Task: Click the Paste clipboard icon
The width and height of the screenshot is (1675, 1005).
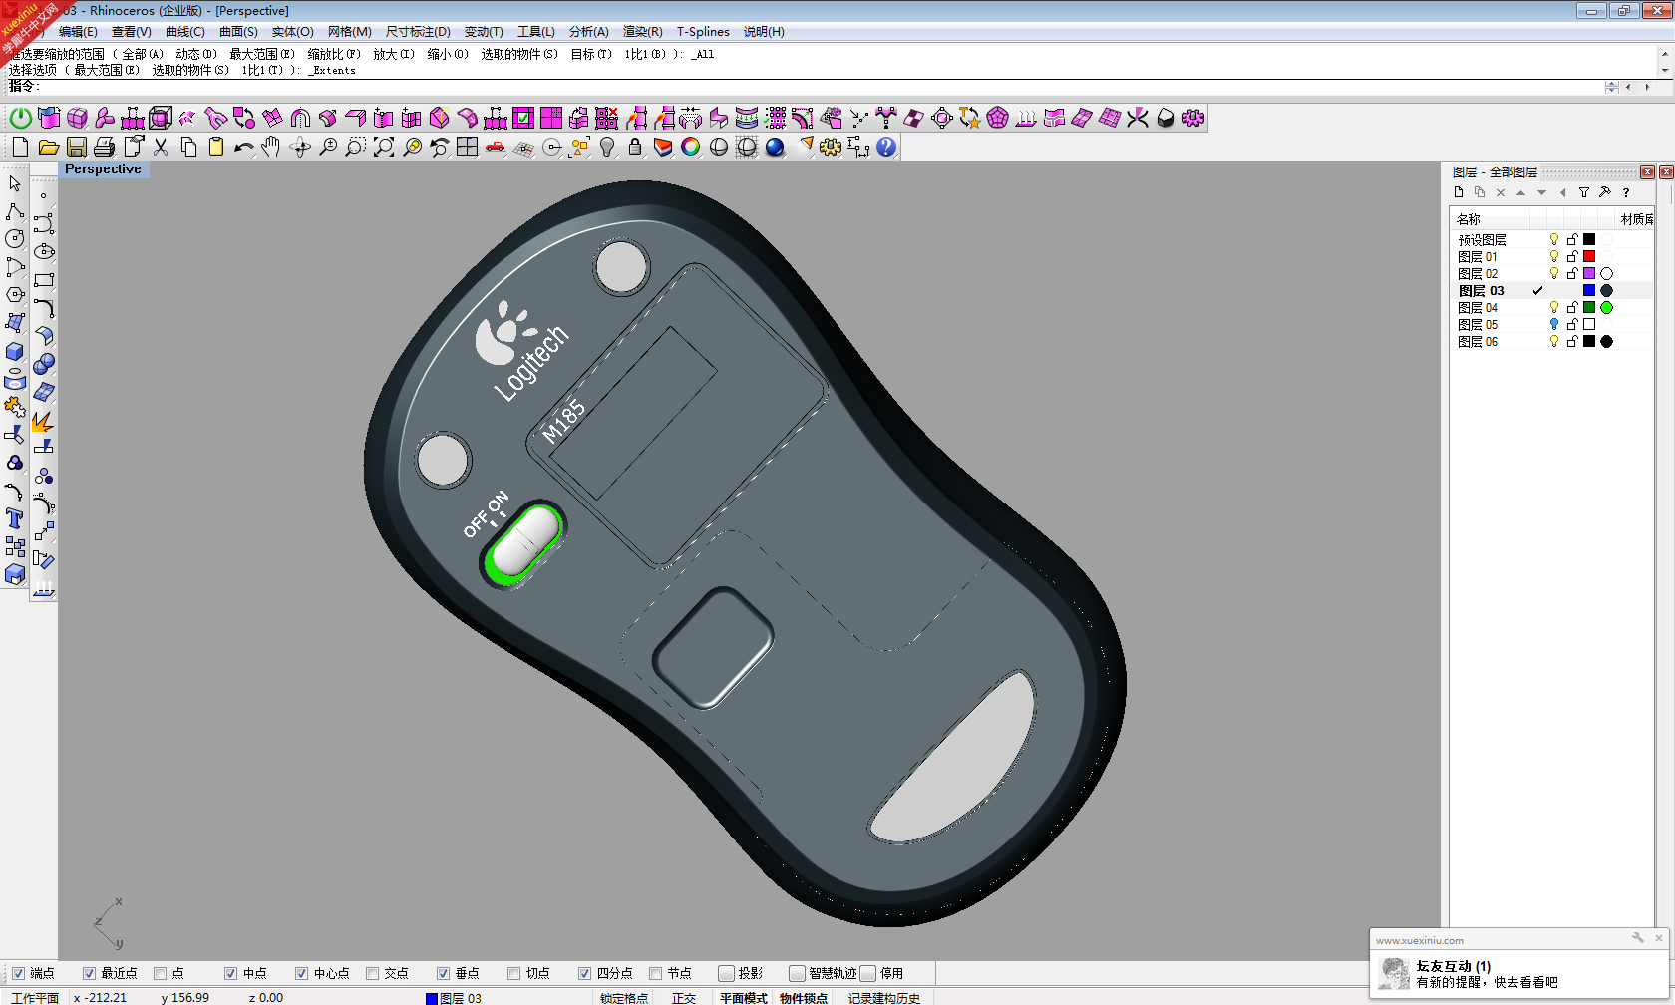Action: click(x=216, y=147)
